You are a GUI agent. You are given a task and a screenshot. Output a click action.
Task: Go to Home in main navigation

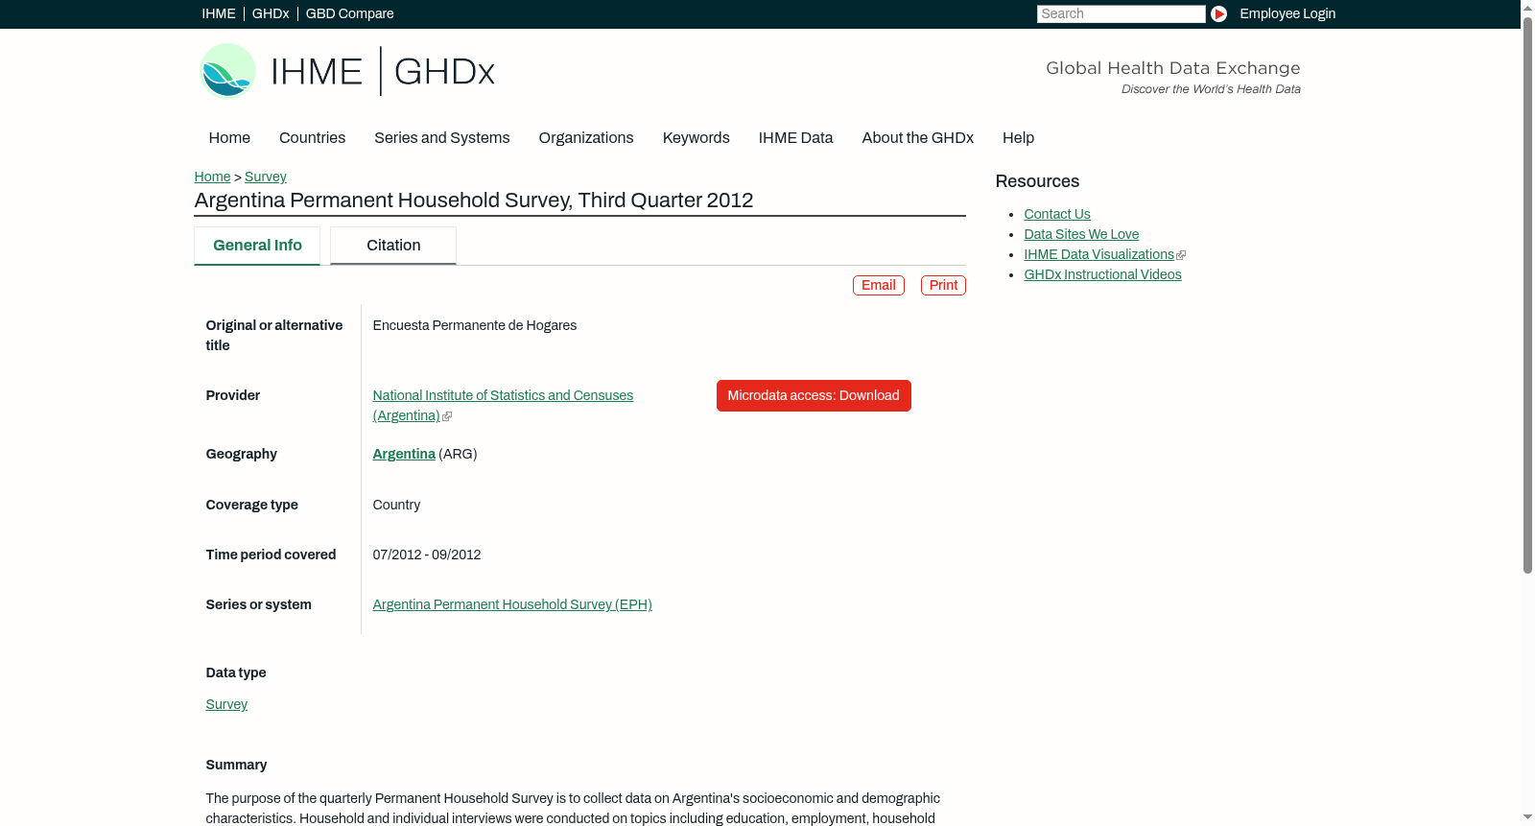[x=229, y=138]
